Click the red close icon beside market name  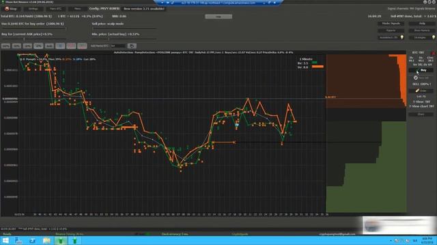434,52
